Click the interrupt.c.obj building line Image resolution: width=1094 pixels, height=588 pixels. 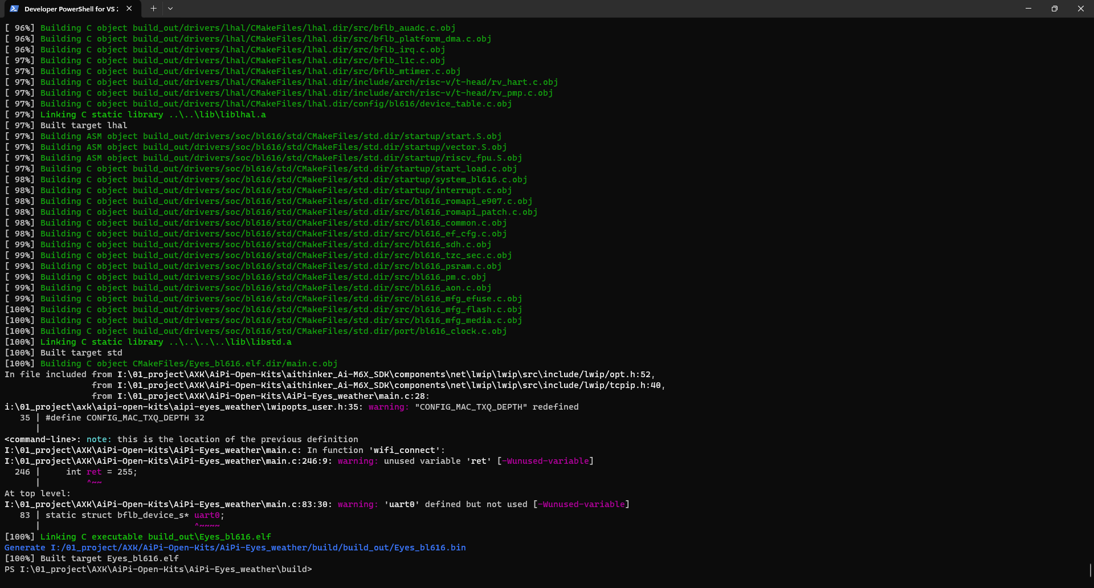point(258,190)
